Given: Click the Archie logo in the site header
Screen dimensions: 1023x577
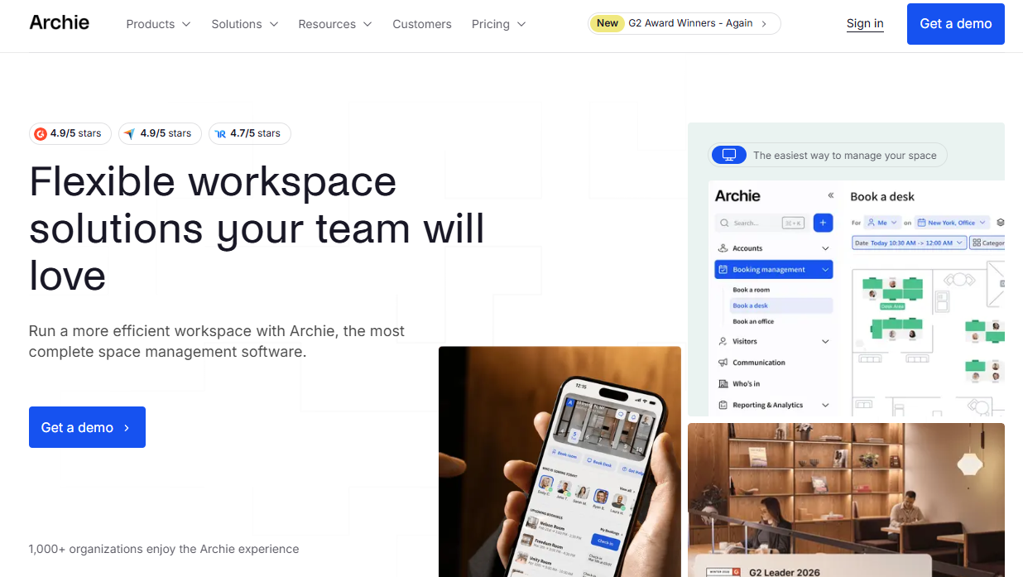Looking at the screenshot, I should [60, 22].
